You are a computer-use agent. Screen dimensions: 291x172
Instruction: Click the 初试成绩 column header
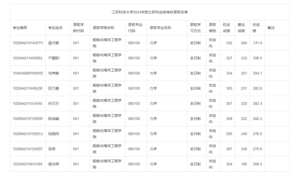(x=226, y=28)
